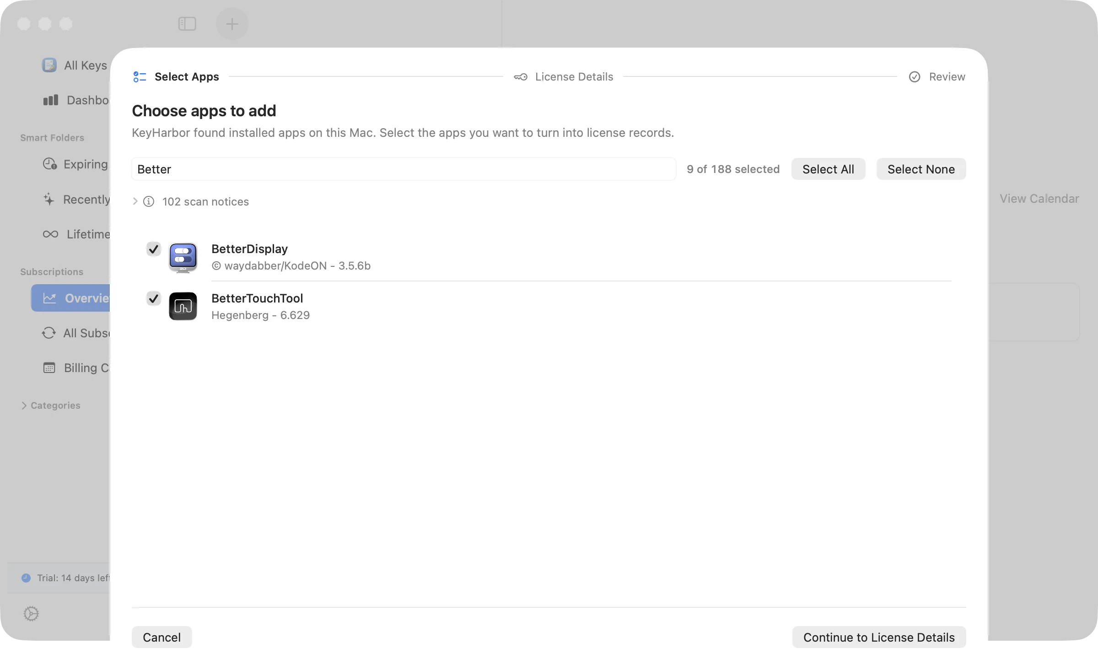
Task: Click Continue to License Details
Action: [879, 638]
